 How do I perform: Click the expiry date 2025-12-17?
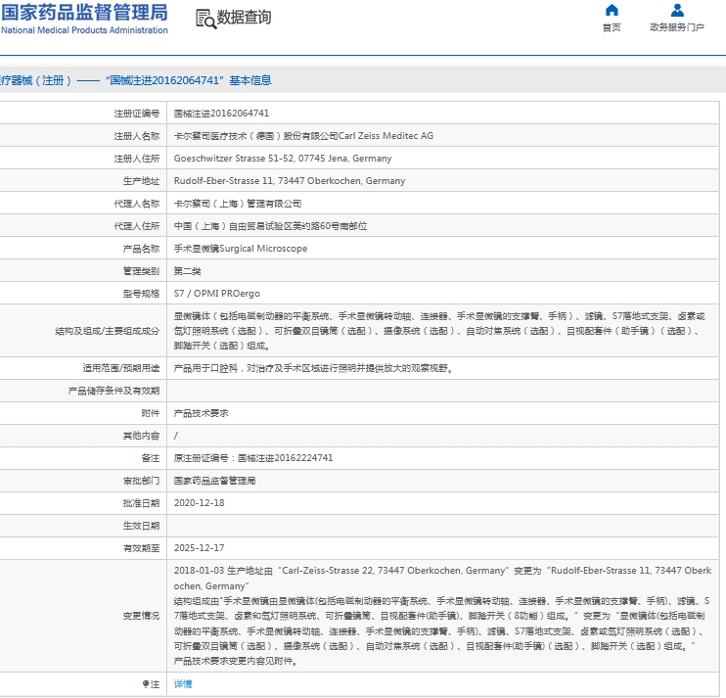coord(199,548)
